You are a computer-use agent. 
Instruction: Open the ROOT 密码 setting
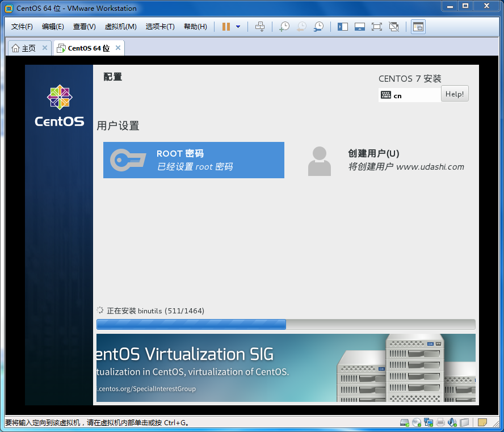click(x=194, y=160)
